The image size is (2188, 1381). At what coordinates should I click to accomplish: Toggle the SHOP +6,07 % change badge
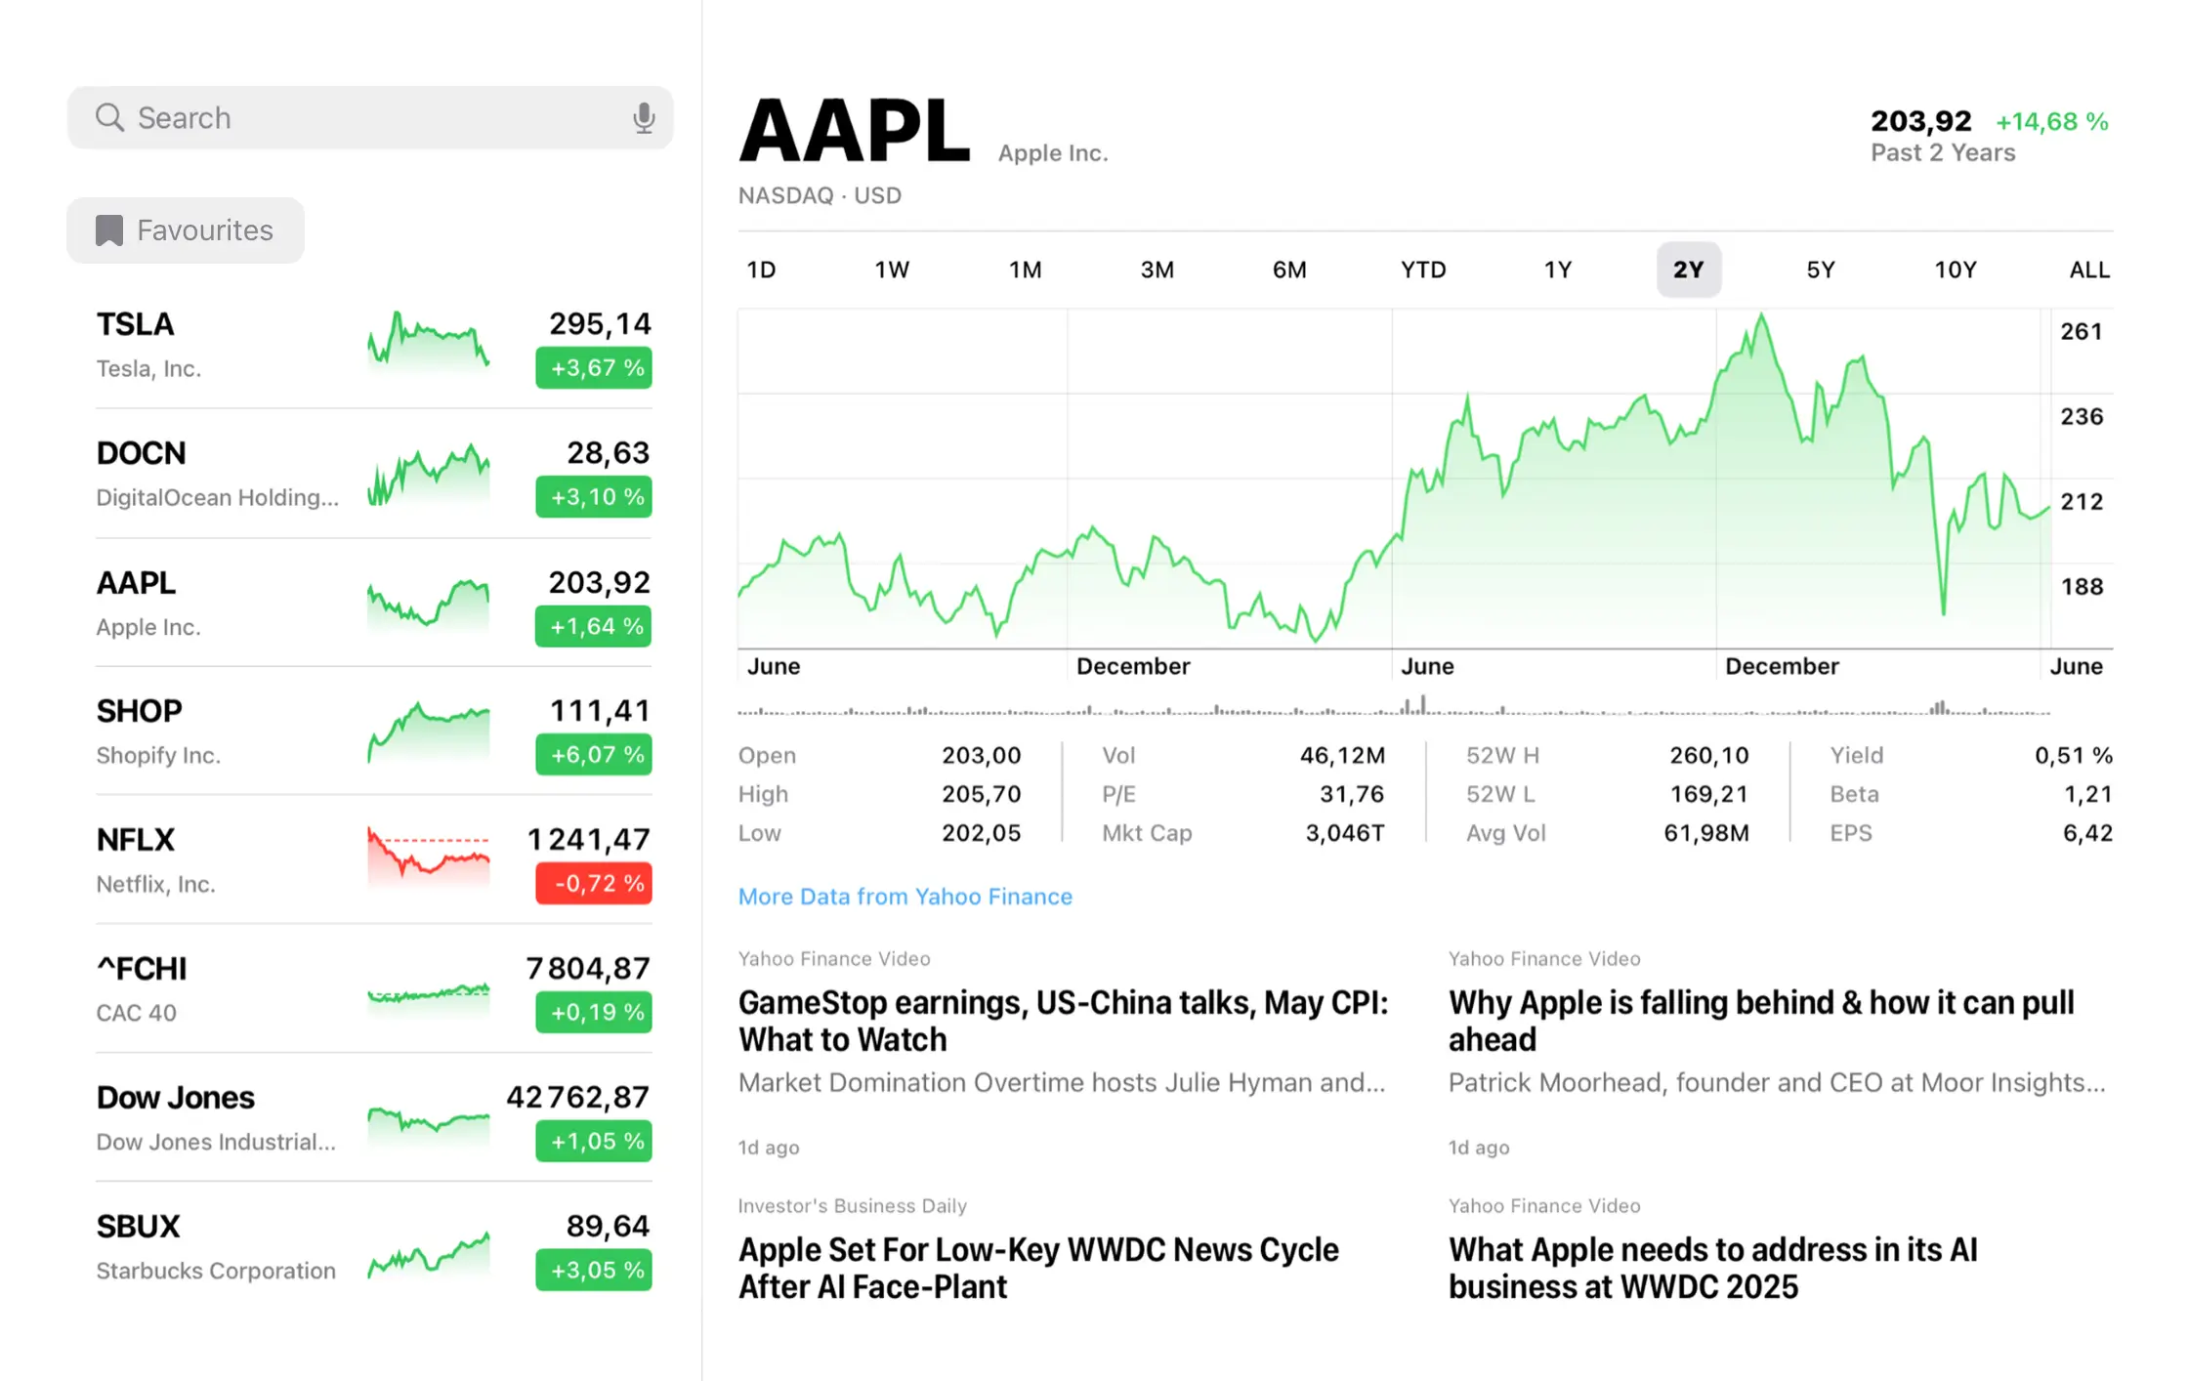tap(593, 755)
